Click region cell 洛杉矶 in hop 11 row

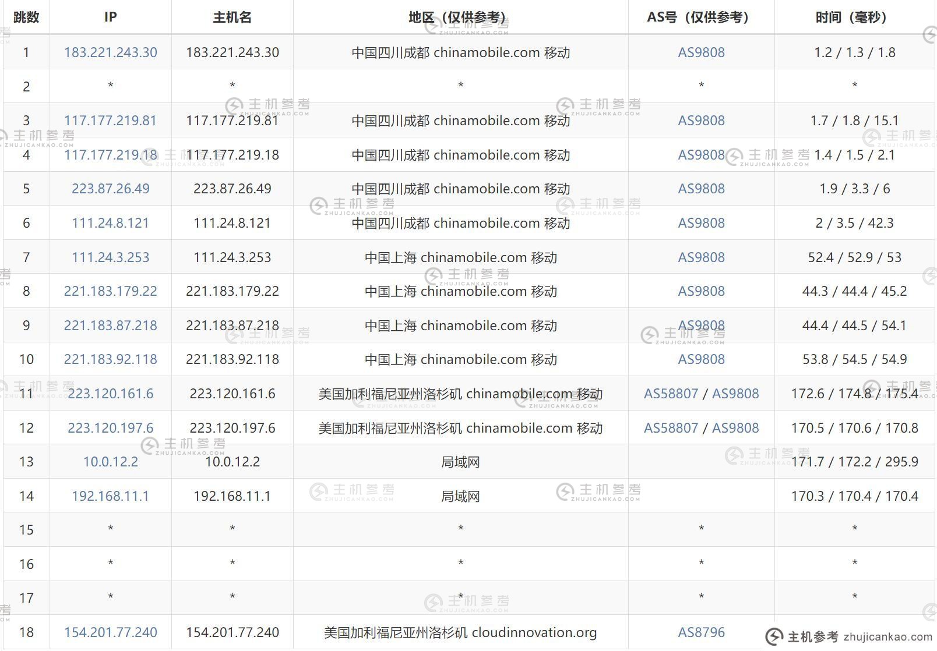coord(460,394)
